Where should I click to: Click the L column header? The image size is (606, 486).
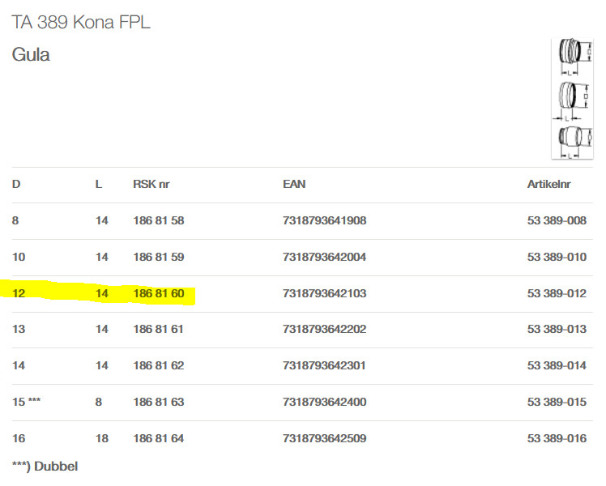tap(99, 185)
